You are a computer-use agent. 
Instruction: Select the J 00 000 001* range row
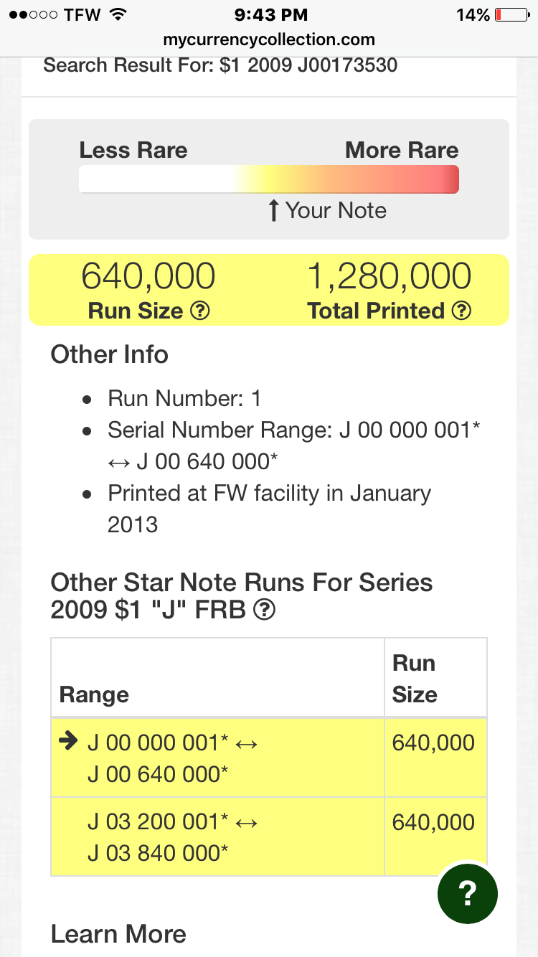tap(269, 758)
